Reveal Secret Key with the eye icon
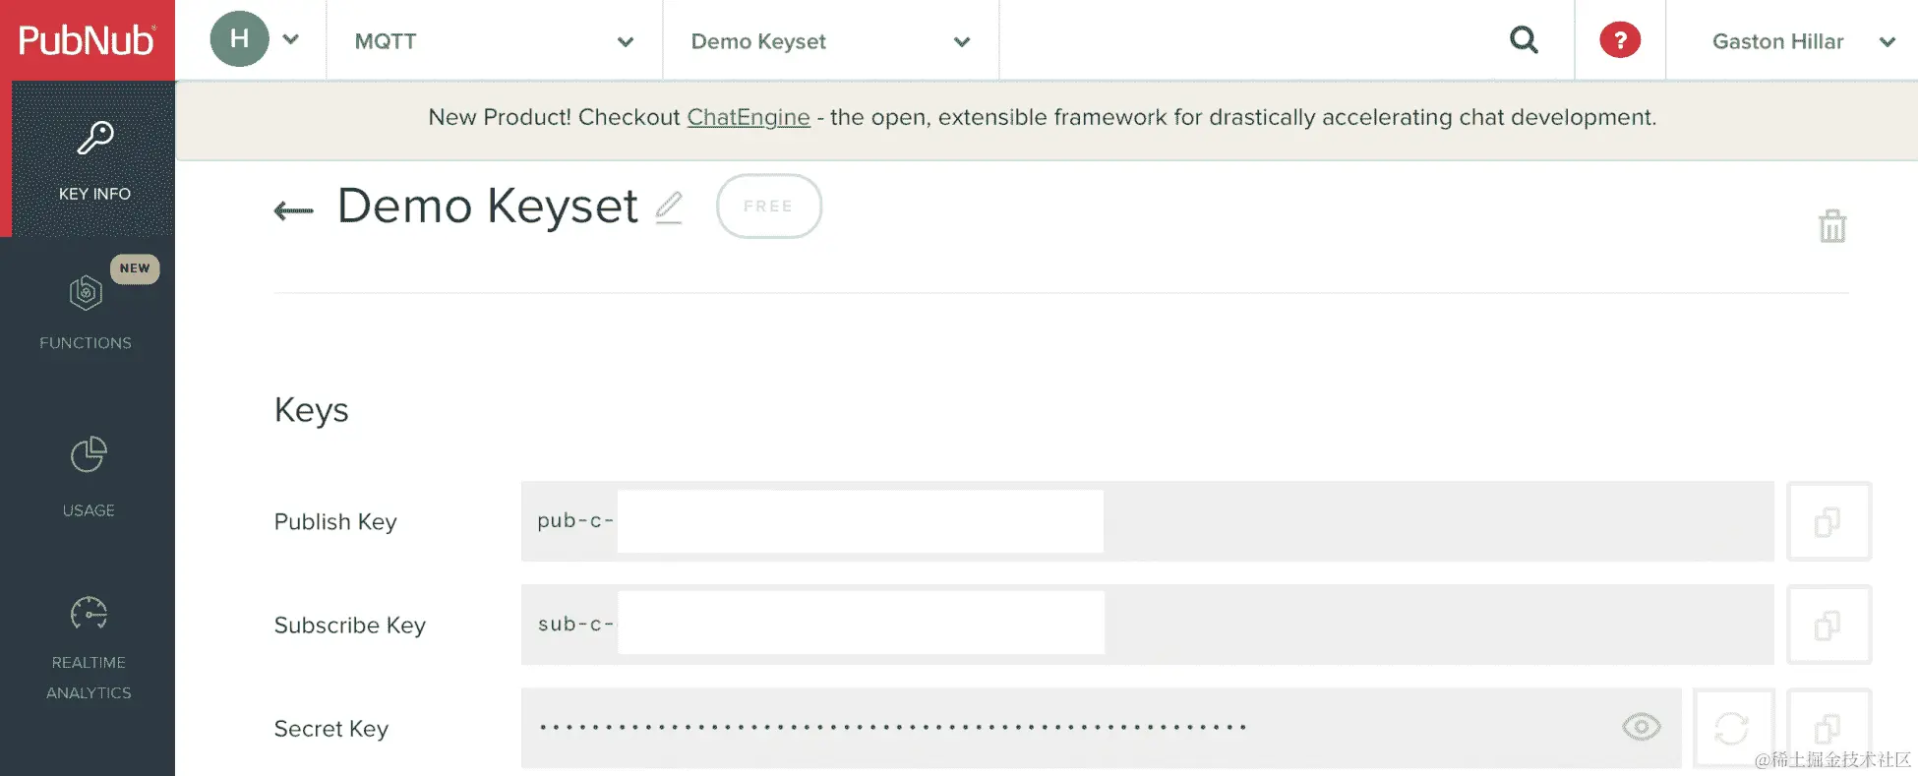1918x776 pixels. coord(1641,727)
